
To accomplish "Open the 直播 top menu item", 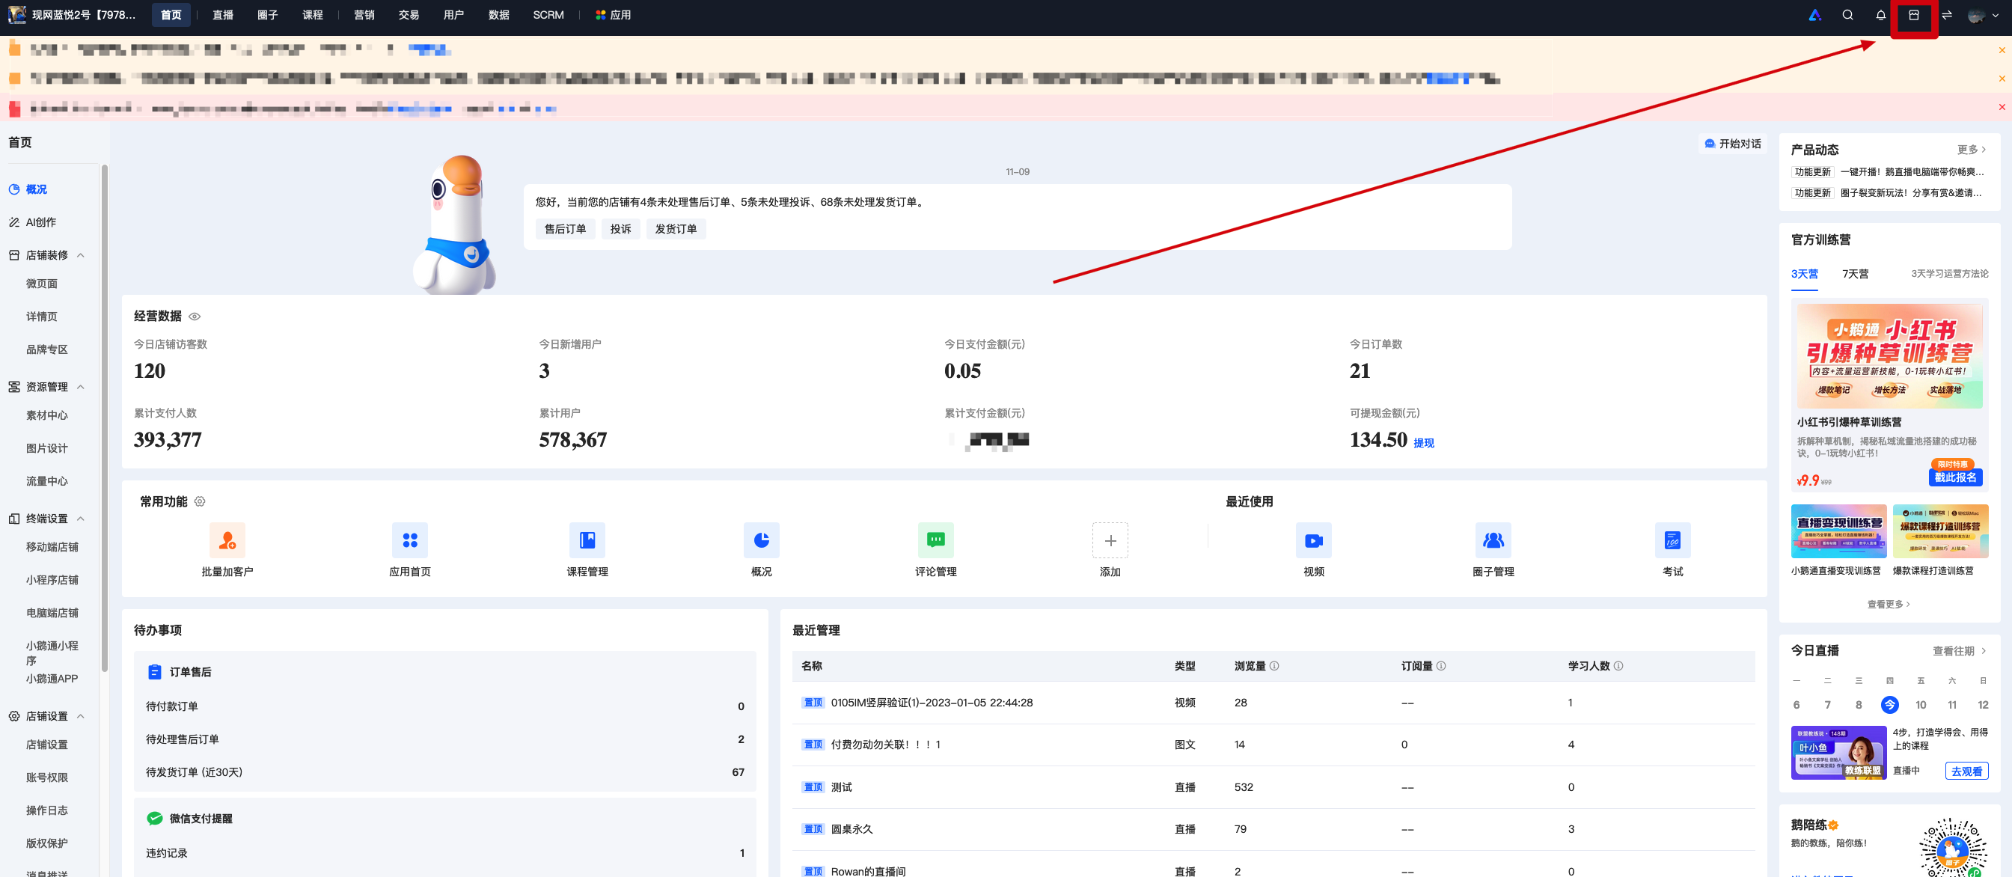I will 223,15.
